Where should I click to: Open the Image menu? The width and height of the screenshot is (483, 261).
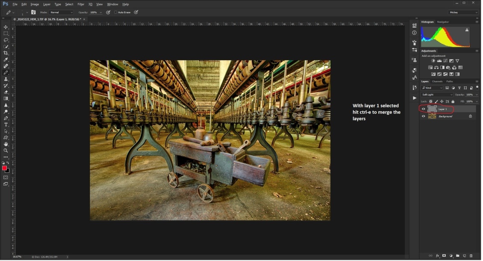pos(35,4)
